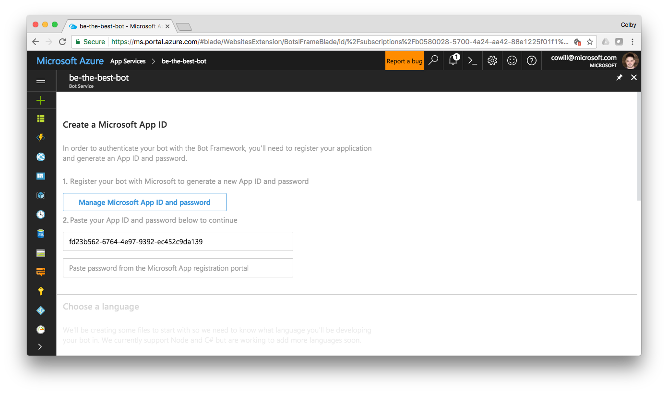Open the yellow key subscriptions icon
Image resolution: width=668 pixels, height=394 pixels.
[x=41, y=291]
